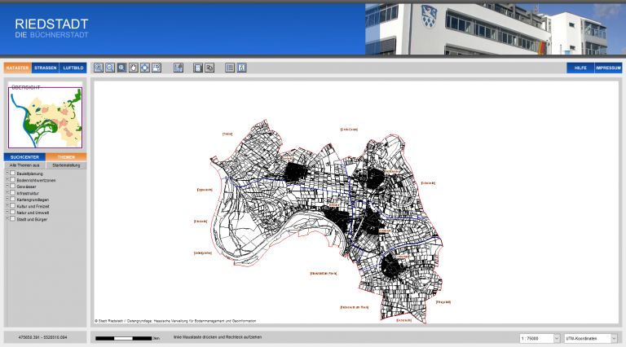The height and width of the screenshot is (347, 626).
Task: Click the Natur und Umwelt label
Action: [33, 213]
